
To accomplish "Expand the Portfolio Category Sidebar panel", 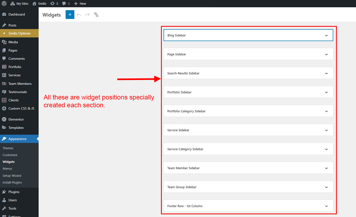I will [248, 111].
